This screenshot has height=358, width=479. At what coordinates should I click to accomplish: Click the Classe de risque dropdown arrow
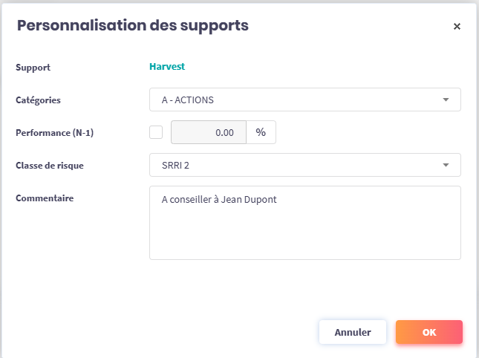[x=446, y=165]
